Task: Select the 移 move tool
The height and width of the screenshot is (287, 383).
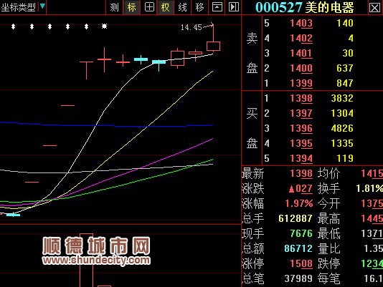Action: [199, 7]
